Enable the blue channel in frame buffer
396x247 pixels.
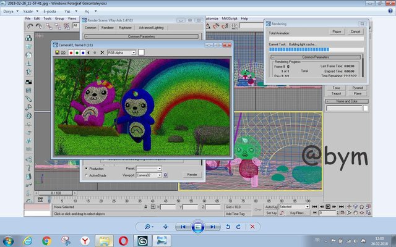(82, 53)
